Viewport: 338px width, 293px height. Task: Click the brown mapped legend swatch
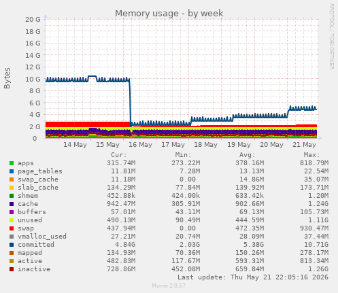point(12,253)
